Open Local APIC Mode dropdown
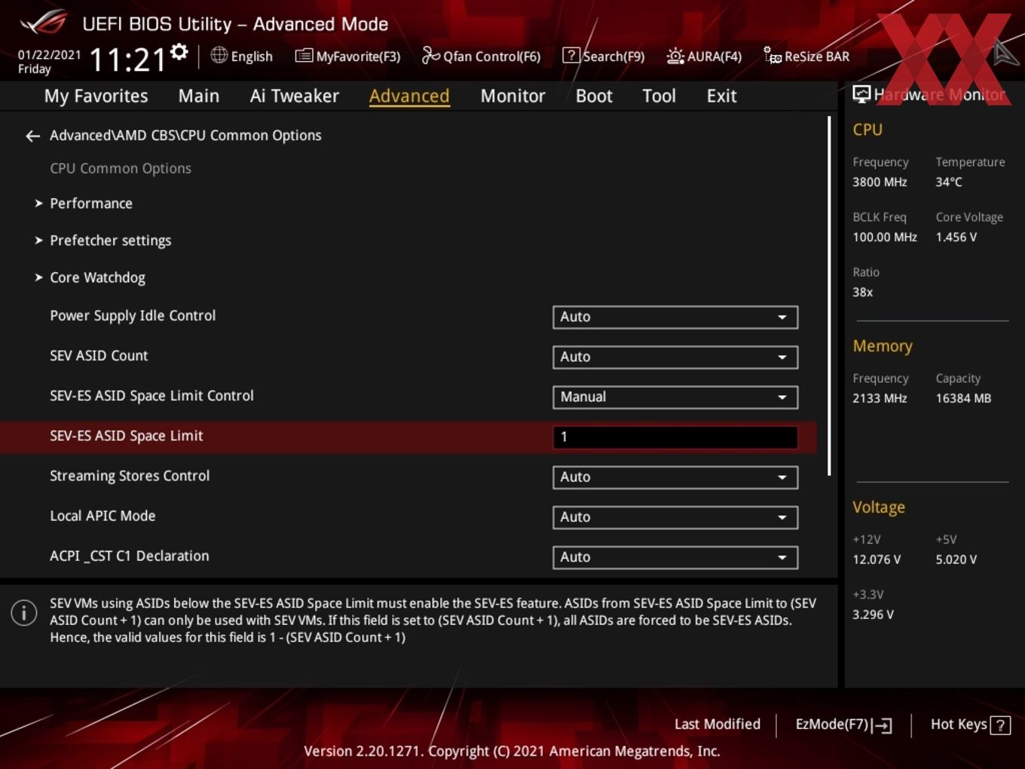Viewport: 1025px width, 769px height. pyautogui.click(x=675, y=517)
